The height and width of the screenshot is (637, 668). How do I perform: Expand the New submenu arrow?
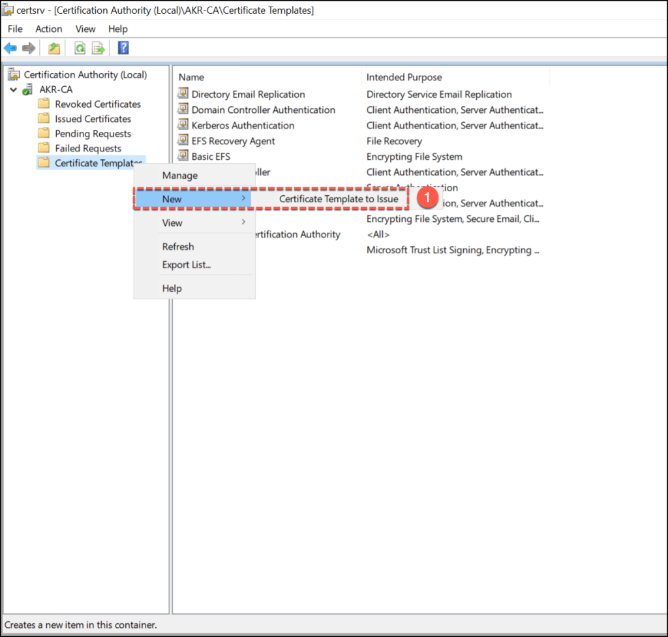click(x=243, y=198)
